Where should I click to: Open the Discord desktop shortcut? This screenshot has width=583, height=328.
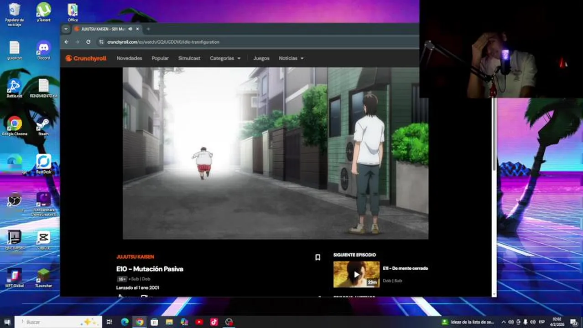(x=44, y=51)
